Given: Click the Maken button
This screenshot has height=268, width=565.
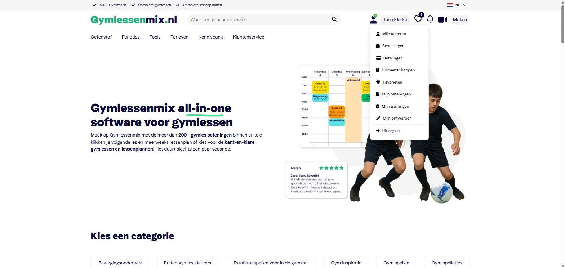Looking at the screenshot, I should 460,20.
